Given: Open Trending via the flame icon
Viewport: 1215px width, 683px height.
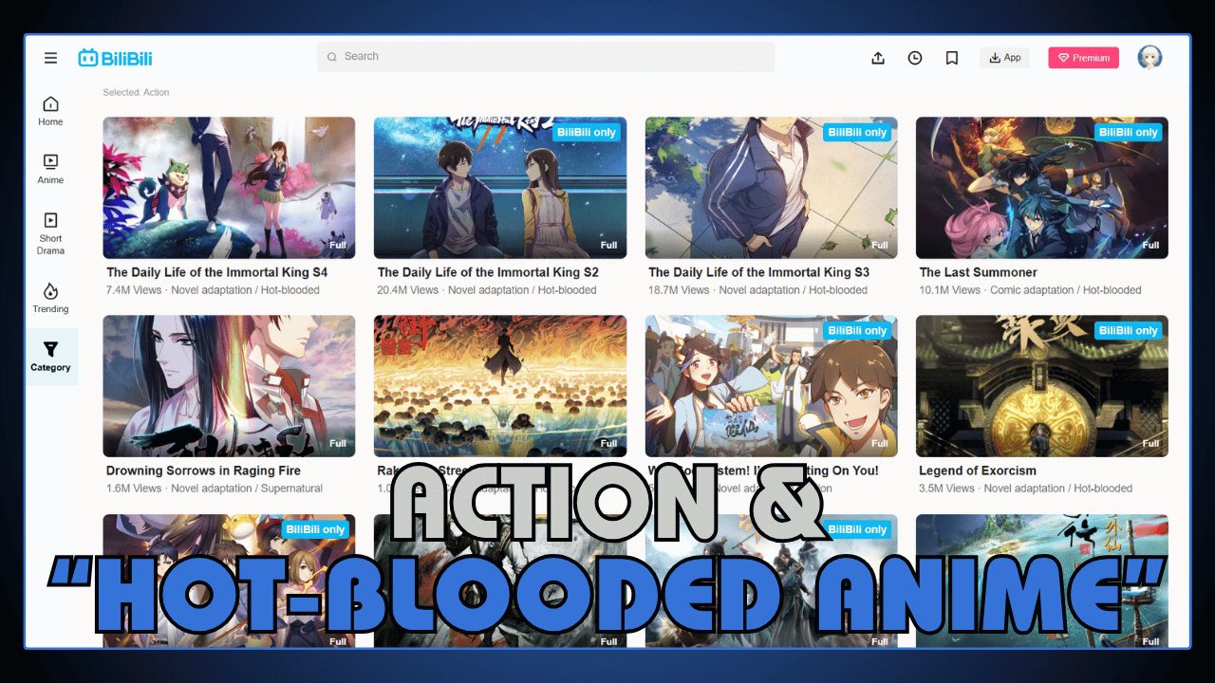Looking at the screenshot, I should (49, 296).
